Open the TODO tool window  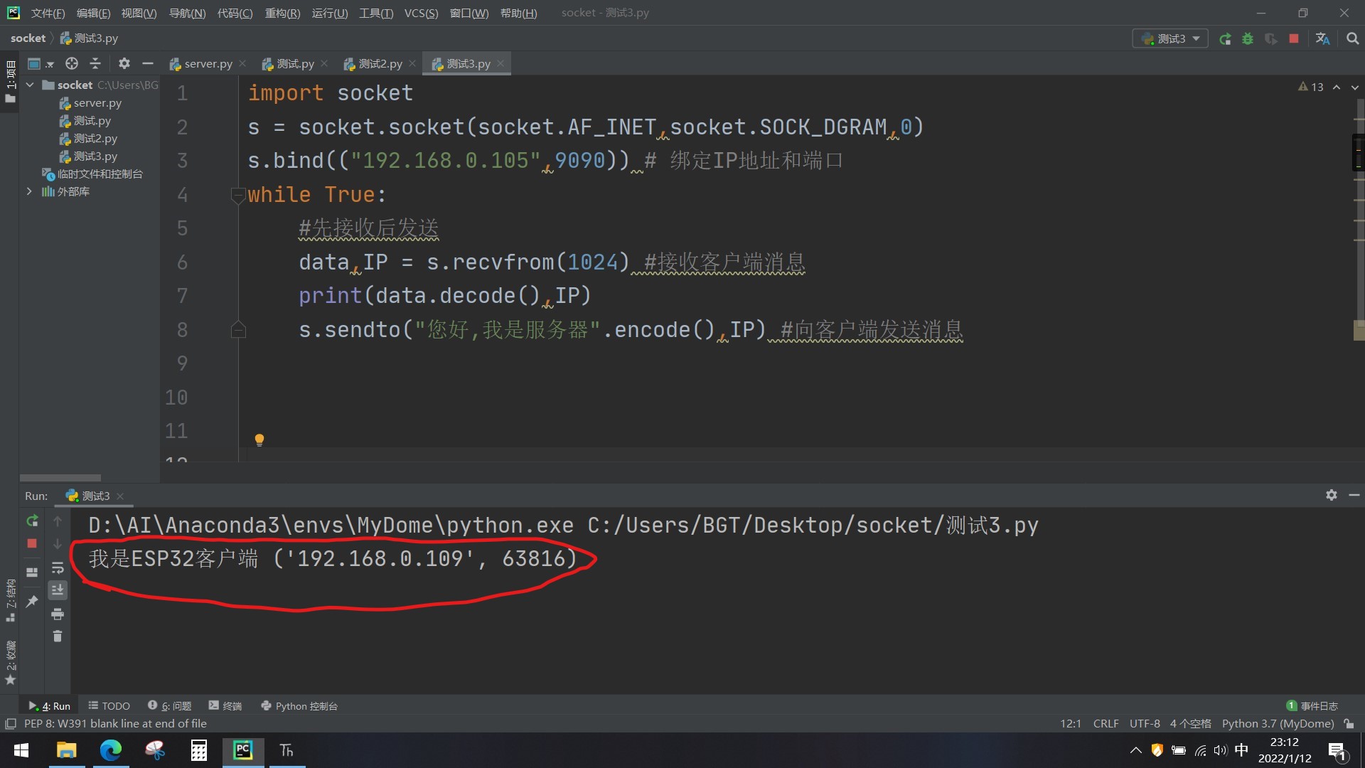click(109, 706)
